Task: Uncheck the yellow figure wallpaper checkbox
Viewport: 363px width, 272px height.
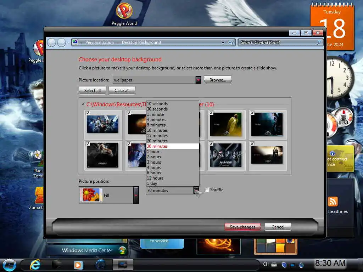Action: [211, 113]
